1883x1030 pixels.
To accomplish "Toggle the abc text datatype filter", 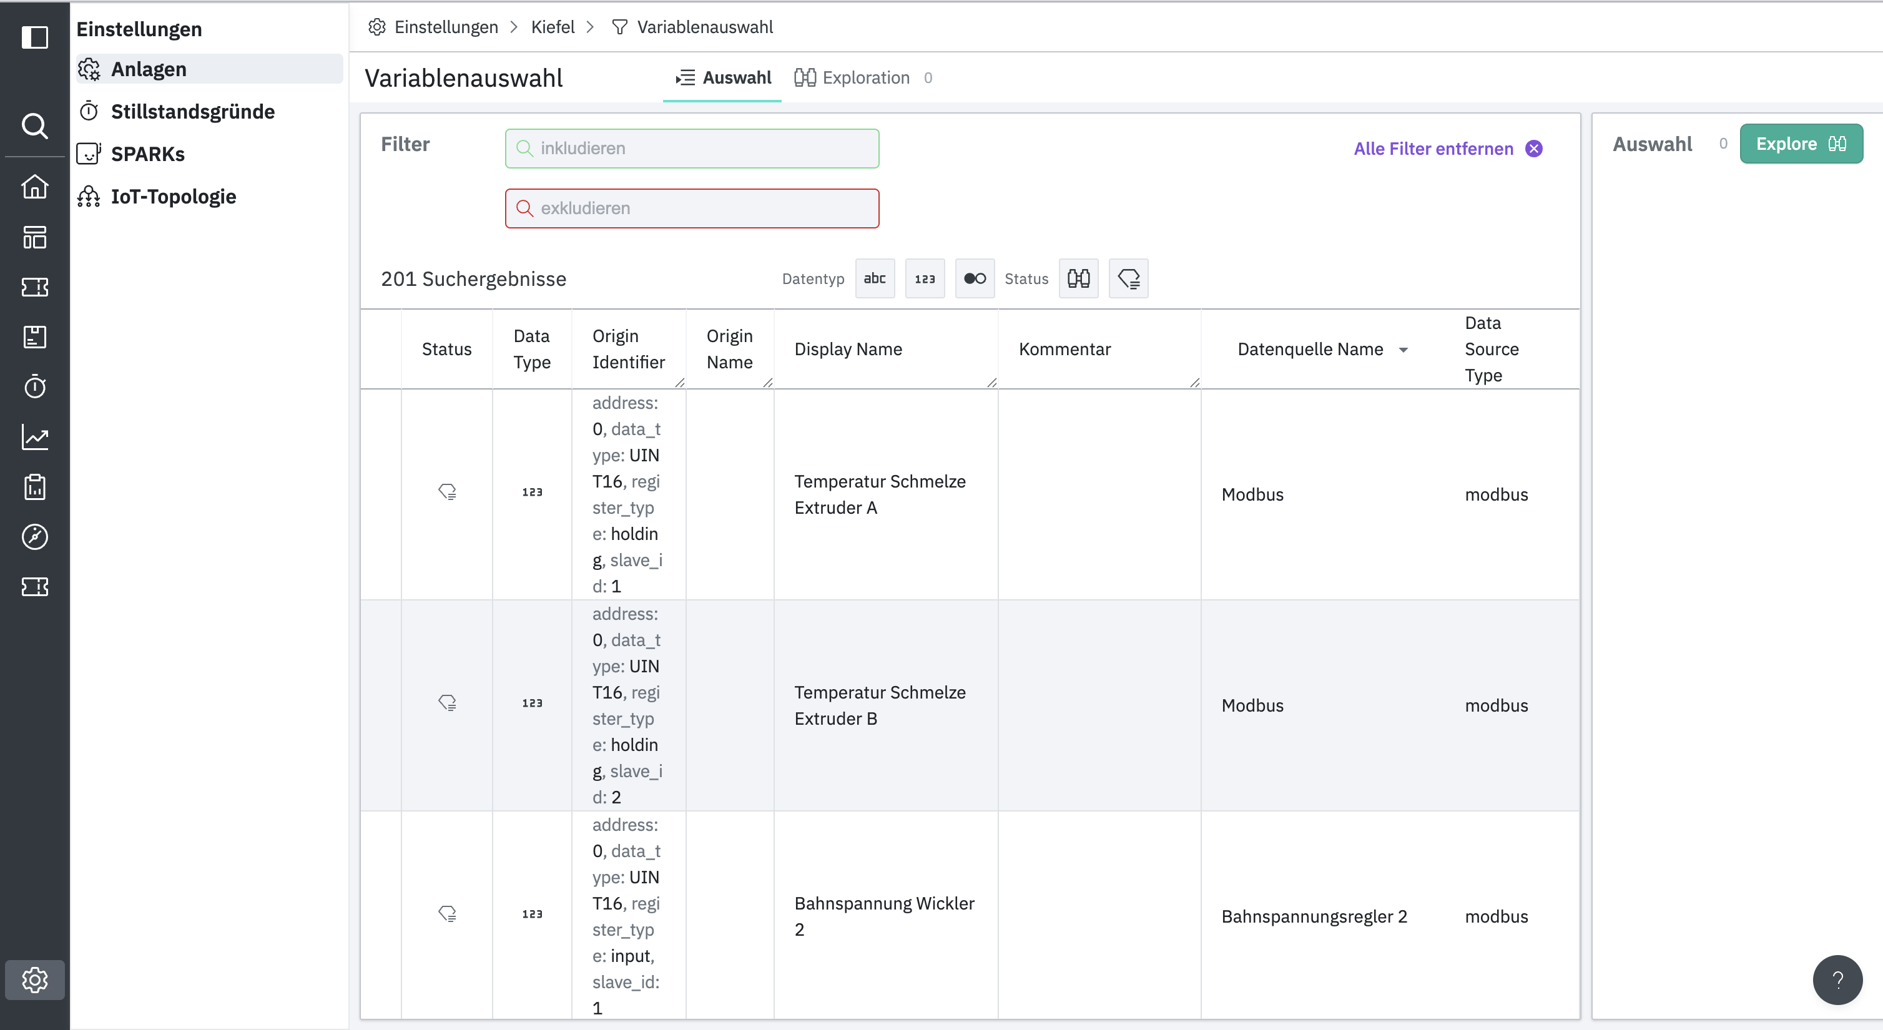I will tap(874, 278).
